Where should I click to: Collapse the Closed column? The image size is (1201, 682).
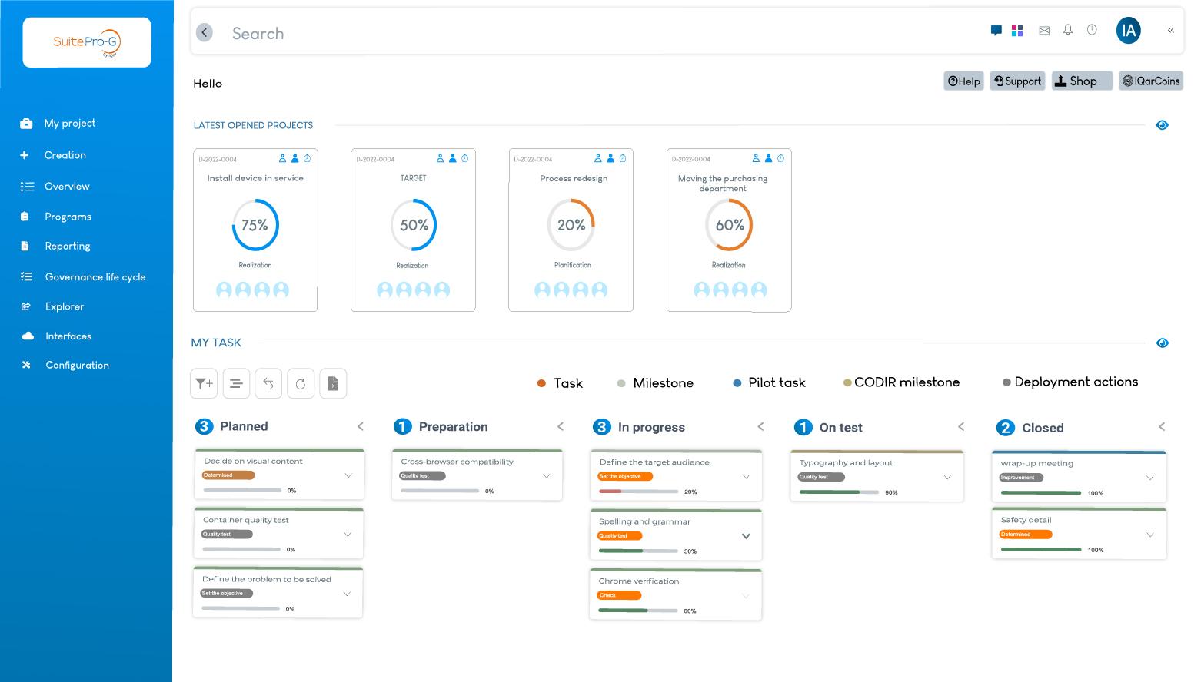1162,426
